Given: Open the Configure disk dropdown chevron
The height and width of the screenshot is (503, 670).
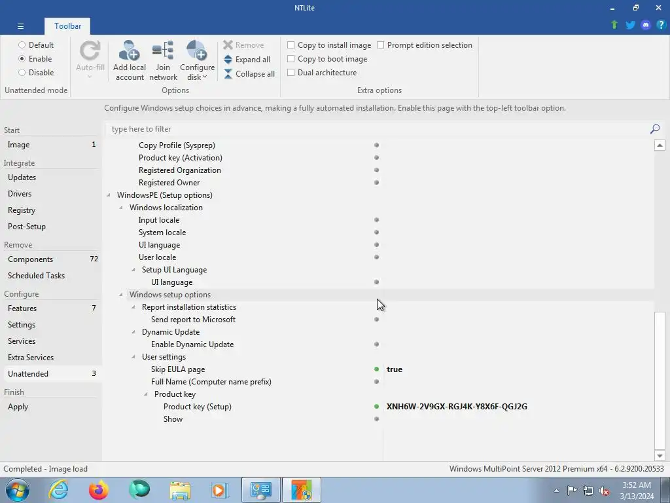Looking at the screenshot, I should [205, 77].
